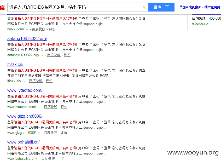221x160 pixels.
Task: Open 百度快照 for the anfang106.f3322.org result
Action: [54, 55]
